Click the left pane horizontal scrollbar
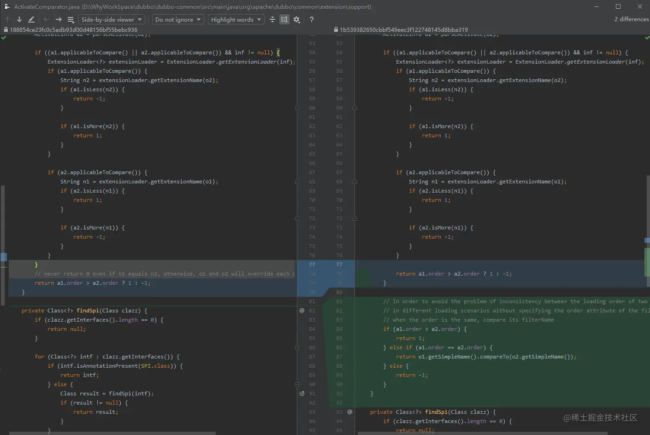Screen dimensions: 650x435 coord(112,433)
